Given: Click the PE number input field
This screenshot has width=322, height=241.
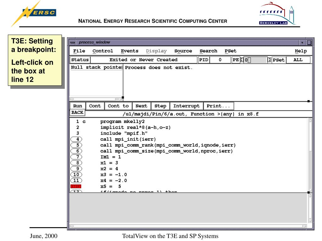Looking at the screenshot, I should pos(255,60).
